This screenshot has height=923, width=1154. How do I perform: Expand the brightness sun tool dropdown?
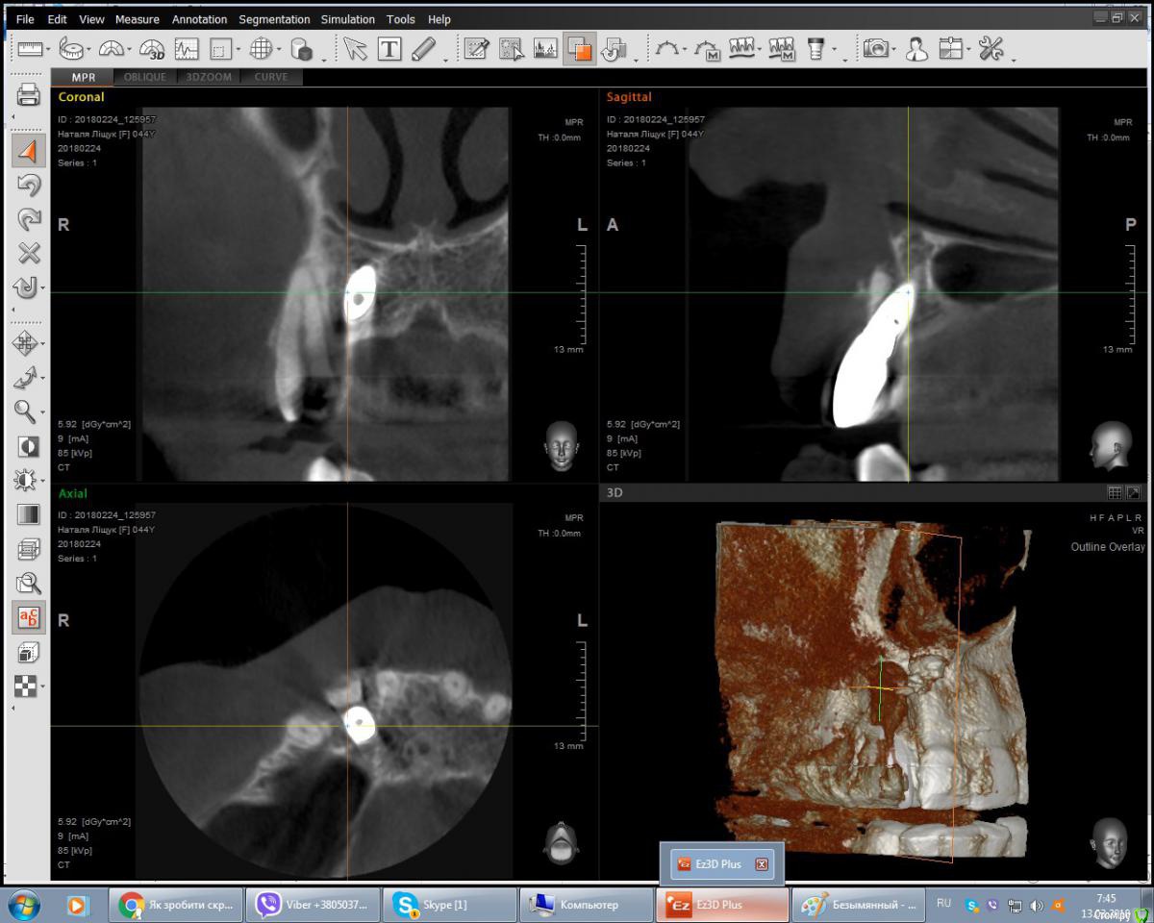click(x=42, y=480)
